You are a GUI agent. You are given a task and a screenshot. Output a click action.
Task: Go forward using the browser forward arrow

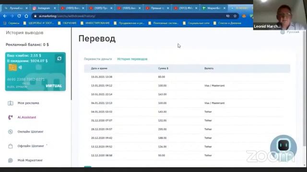pos(12,16)
